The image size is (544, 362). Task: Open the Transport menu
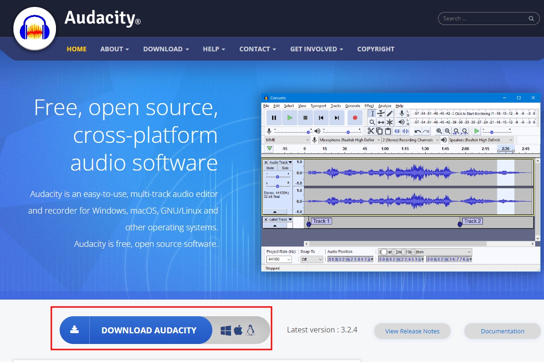(x=318, y=106)
